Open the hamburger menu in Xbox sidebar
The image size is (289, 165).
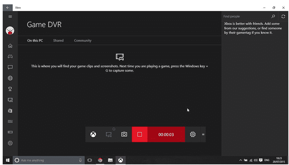pos(10,16)
